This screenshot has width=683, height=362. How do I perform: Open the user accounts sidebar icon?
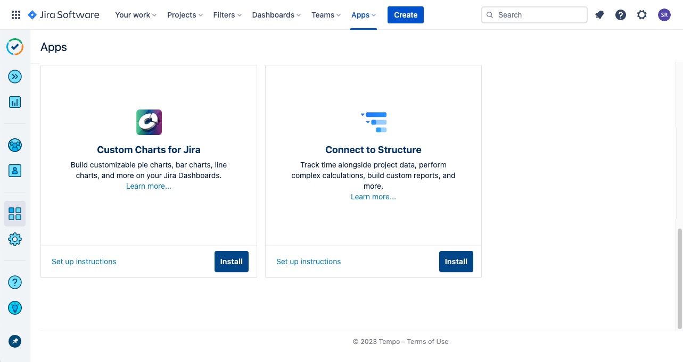pos(14,171)
